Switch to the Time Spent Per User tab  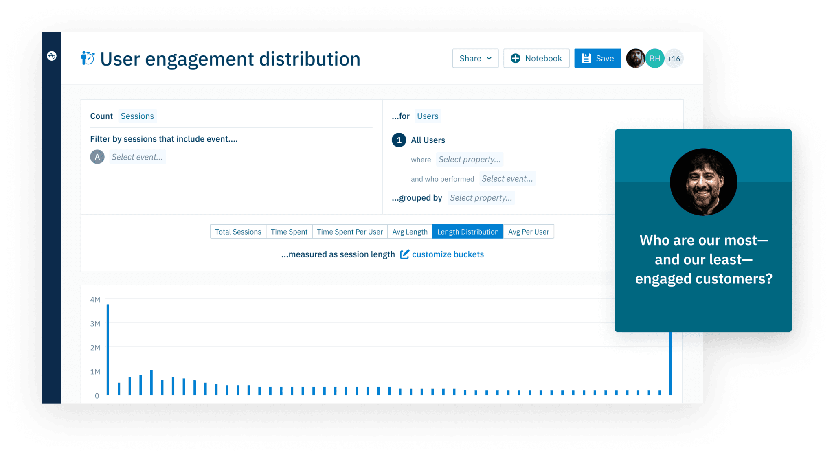[349, 231]
